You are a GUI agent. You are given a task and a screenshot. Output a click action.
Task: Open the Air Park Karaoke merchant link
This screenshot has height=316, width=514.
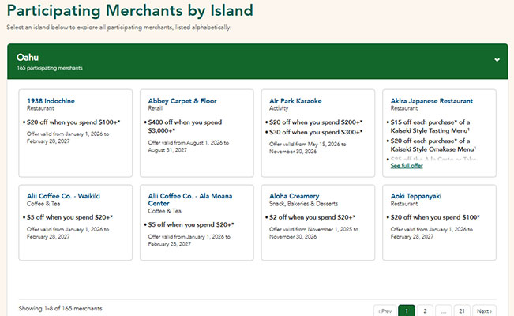[x=295, y=101]
